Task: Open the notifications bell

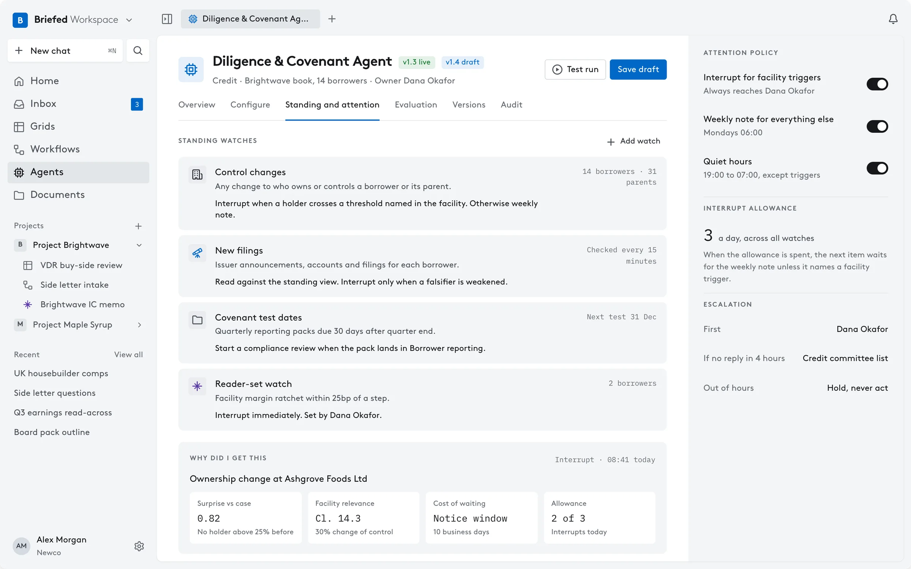Action: [x=893, y=19]
